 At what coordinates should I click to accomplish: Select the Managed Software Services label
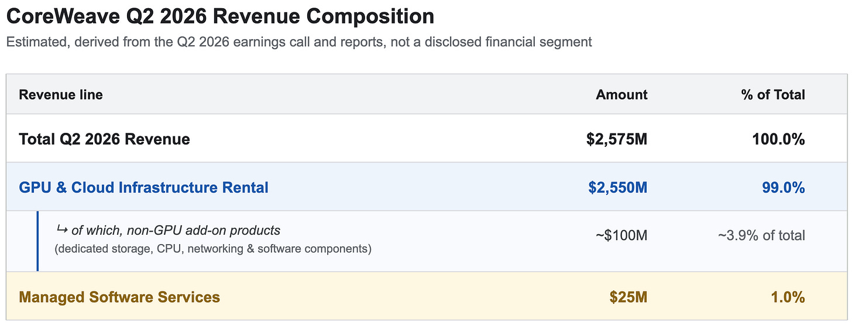[x=119, y=297]
